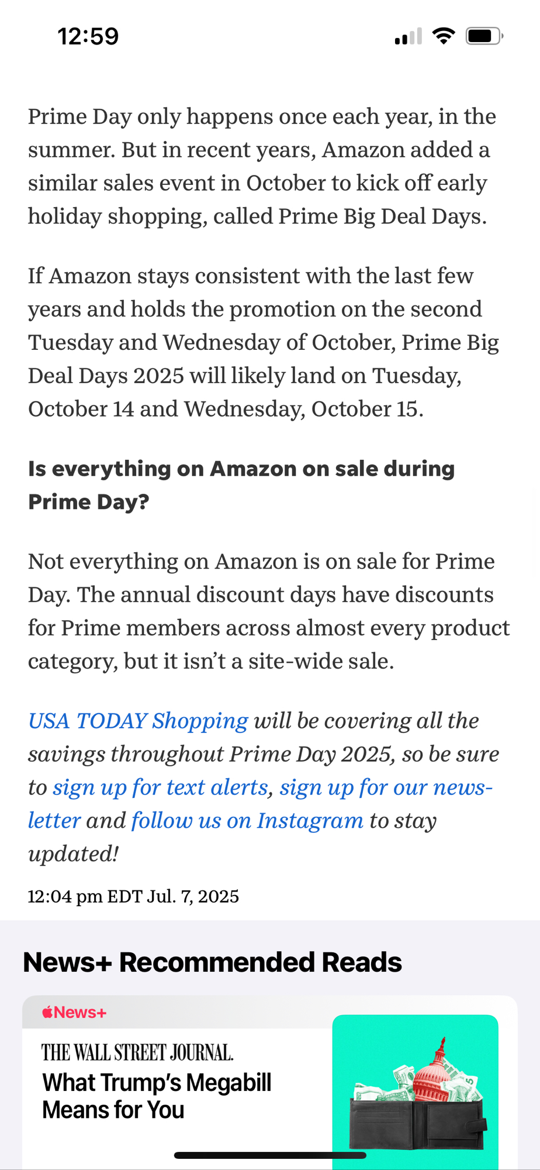Tap the wallet and Capitol dome thumbnail
This screenshot has height=1170, width=540.
pyautogui.click(x=415, y=1091)
